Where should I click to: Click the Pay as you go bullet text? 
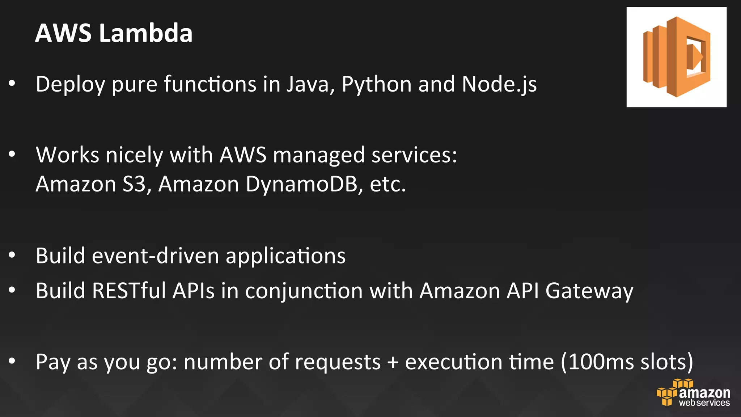point(364,362)
